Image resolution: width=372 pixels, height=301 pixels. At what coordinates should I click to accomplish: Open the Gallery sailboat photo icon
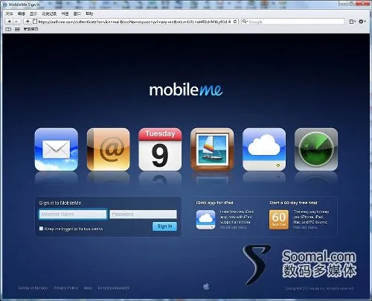(x=212, y=150)
